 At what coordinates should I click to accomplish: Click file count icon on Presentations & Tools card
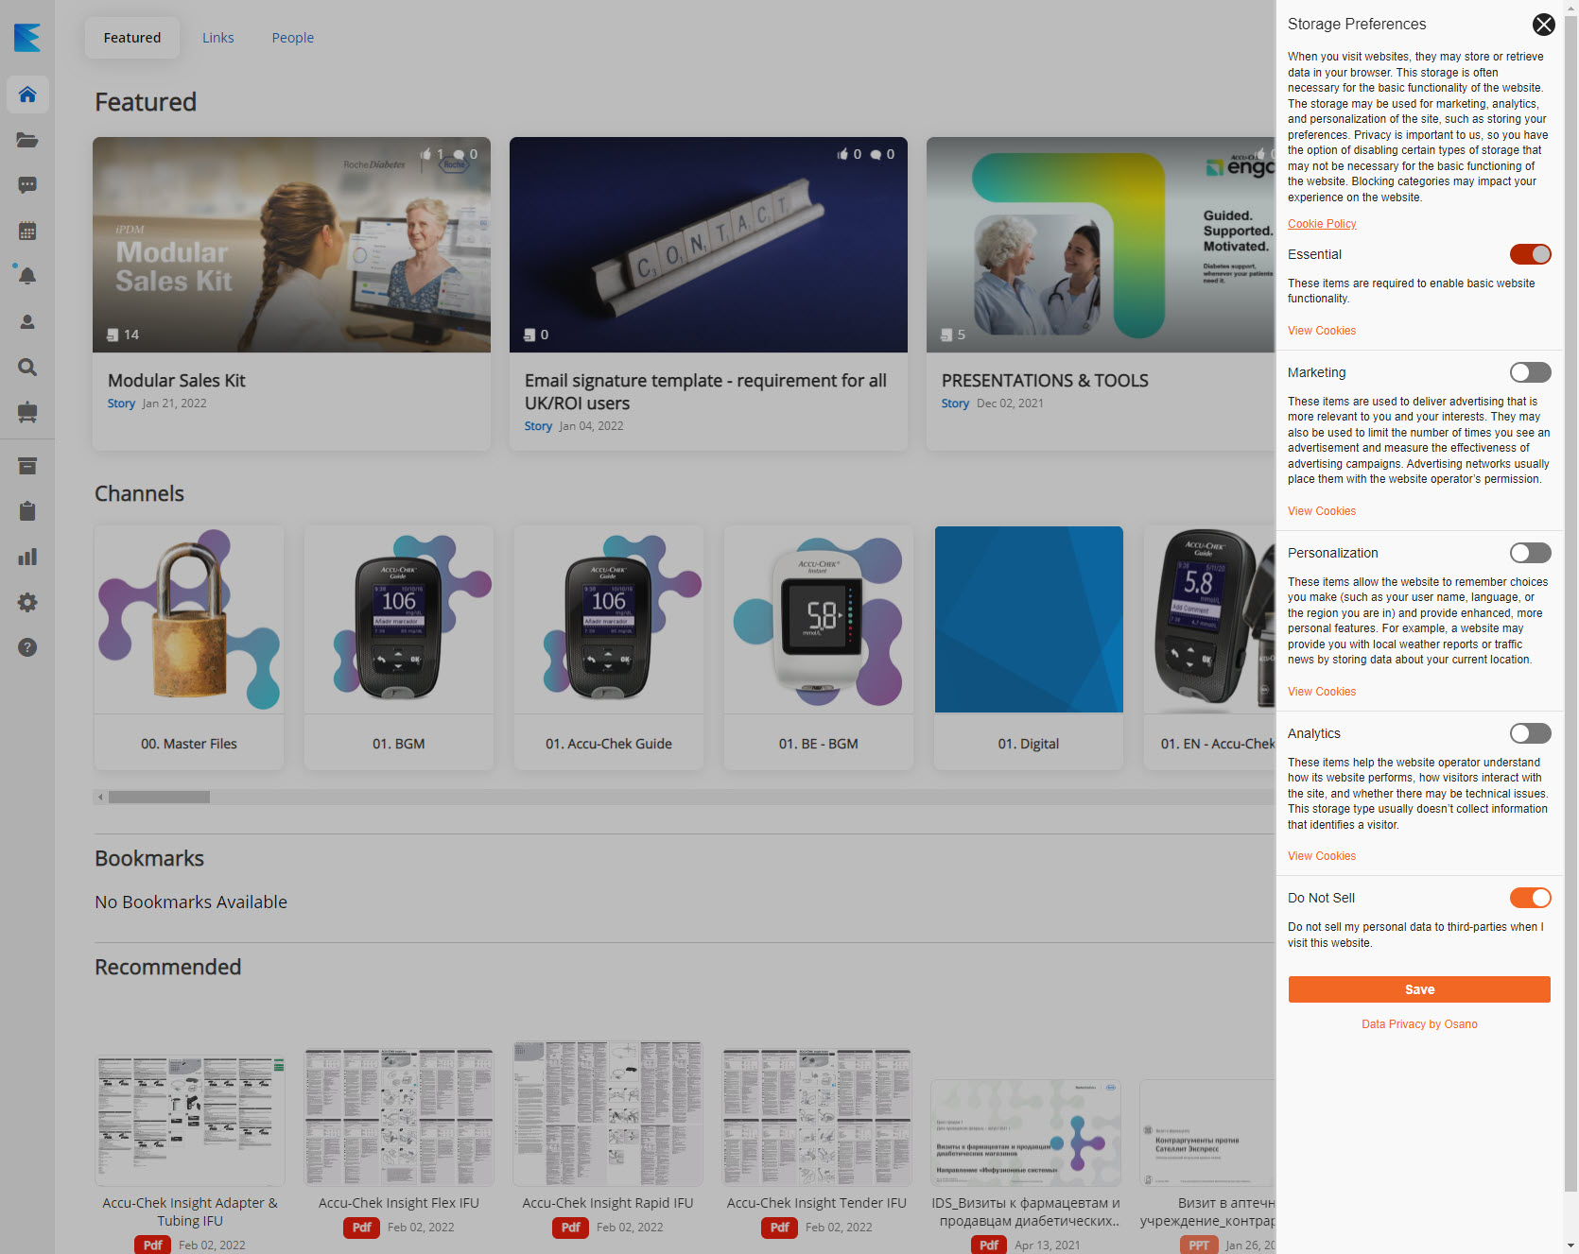coord(946,335)
